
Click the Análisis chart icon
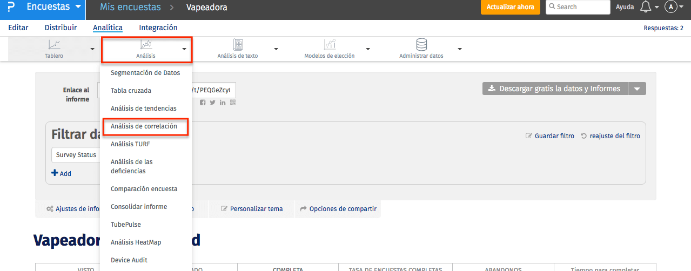146,45
